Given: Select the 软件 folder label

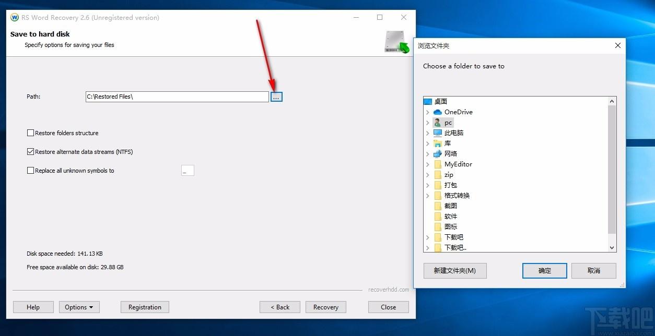Looking at the screenshot, I should coord(451,217).
